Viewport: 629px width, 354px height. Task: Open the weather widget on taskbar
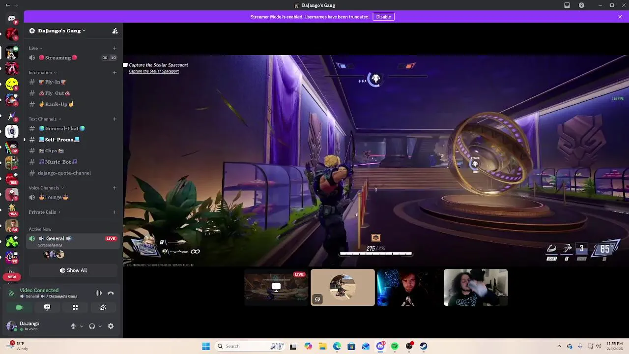(x=18, y=346)
